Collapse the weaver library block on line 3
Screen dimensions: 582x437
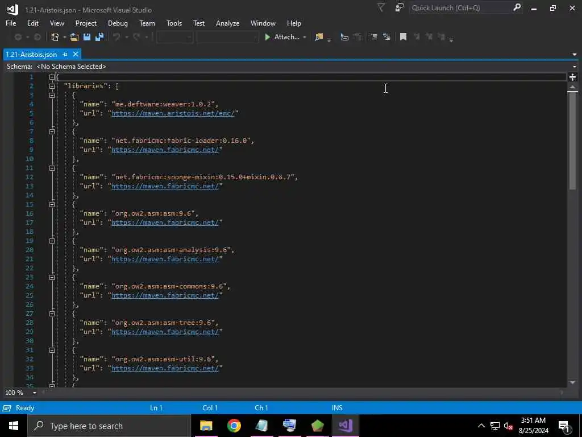(x=52, y=95)
